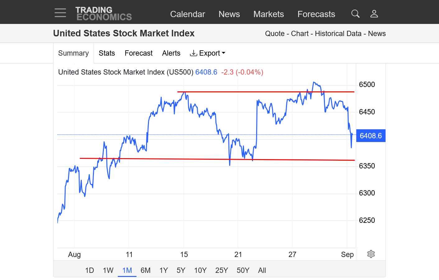This screenshot has height=280, width=439.
Task: Open the Forecast tab
Action: [x=138, y=53]
